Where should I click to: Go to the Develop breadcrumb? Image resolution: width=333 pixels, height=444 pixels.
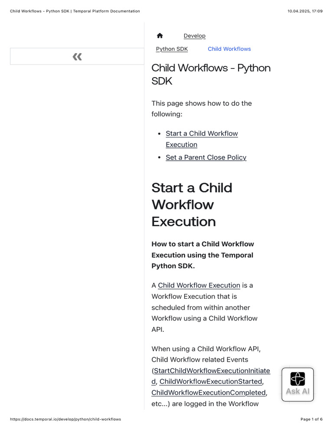[x=194, y=36]
